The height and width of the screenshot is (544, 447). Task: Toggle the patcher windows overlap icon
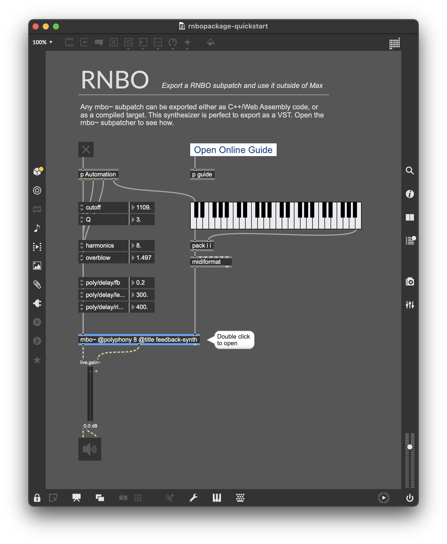(100, 498)
